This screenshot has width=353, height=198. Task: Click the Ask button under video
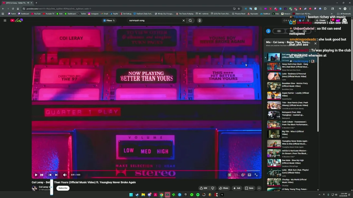237,188
